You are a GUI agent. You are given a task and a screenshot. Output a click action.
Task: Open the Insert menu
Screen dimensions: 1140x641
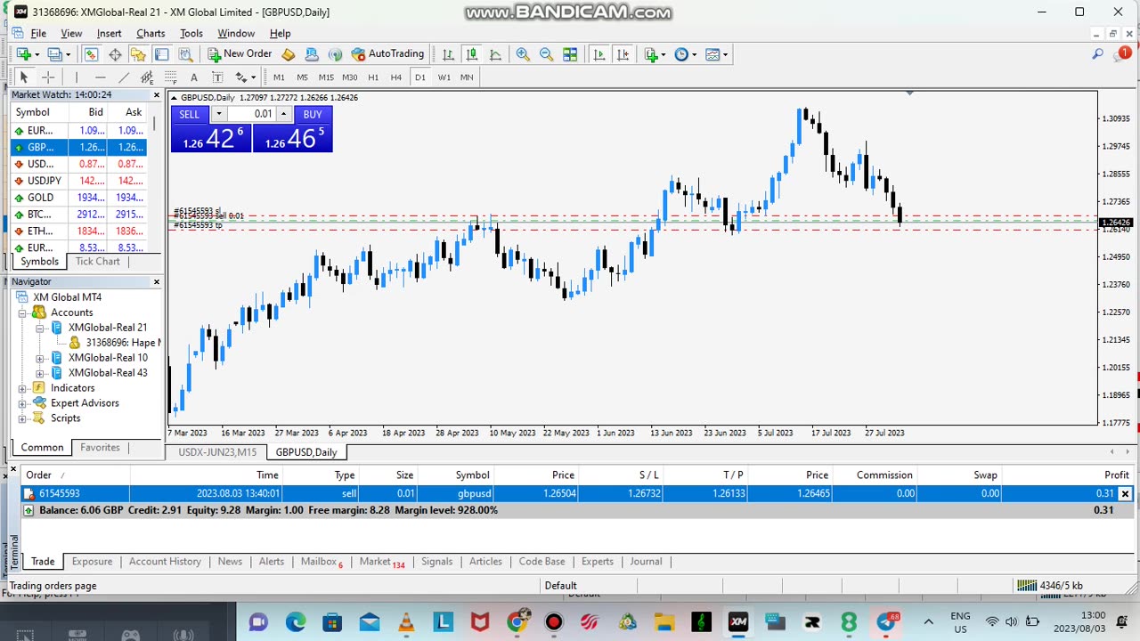[x=109, y=33]
